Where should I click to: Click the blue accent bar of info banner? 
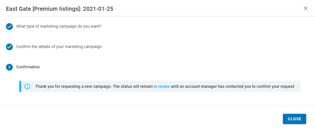[x=20, y=86]
